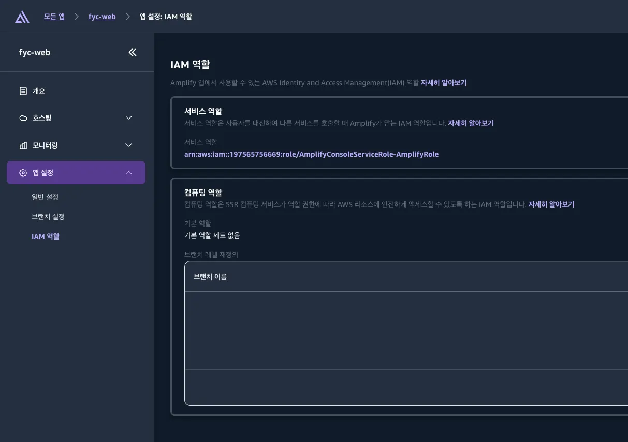This screenshot has height=442, width=628.
Task: Click the 개요 document icon
Action: [x=23, y=91]
